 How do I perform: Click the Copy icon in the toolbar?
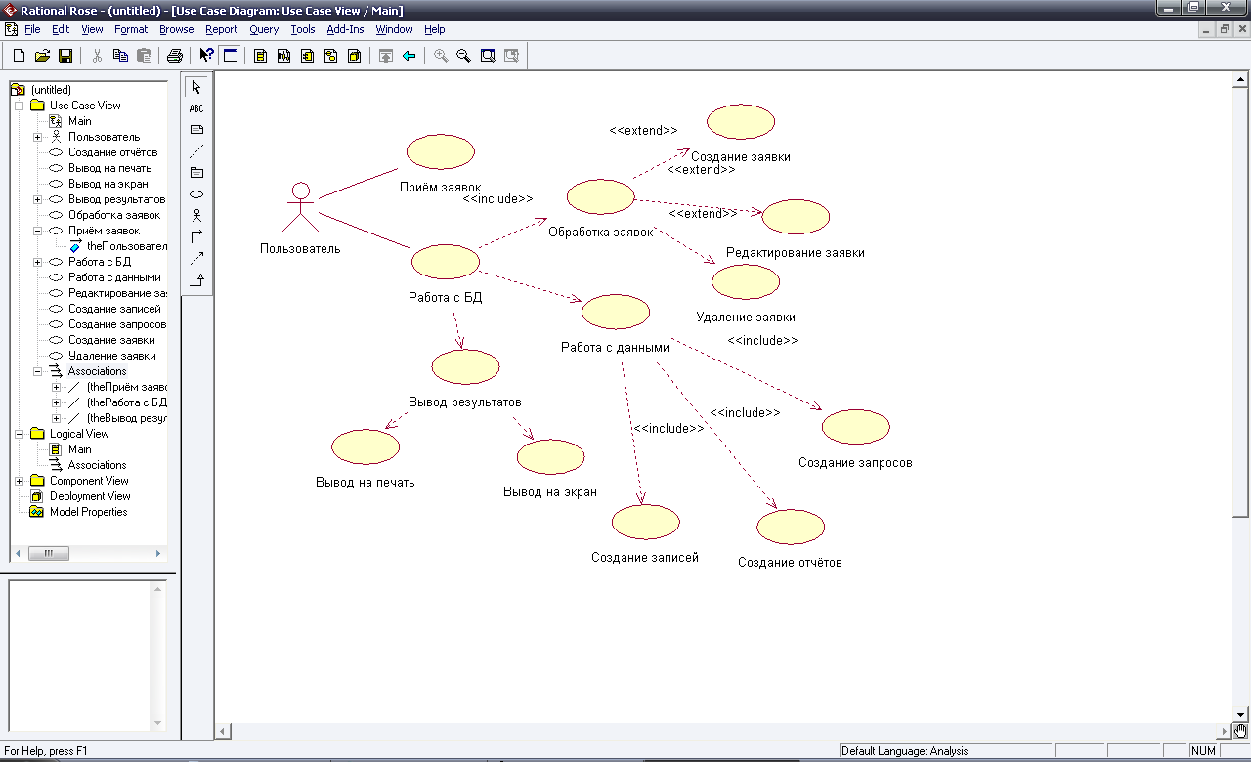pyautogui.click(x=120, y=56)
